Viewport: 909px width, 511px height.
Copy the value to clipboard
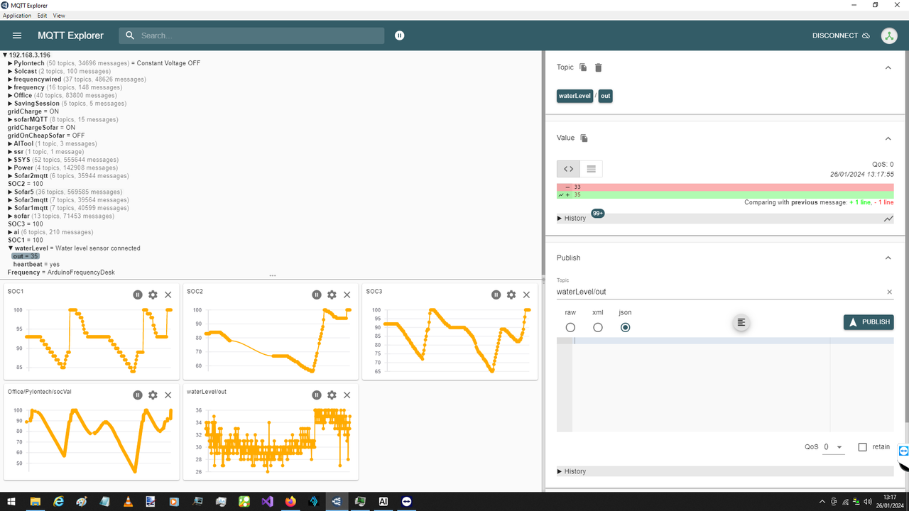pyautogui.click(x=584, y=138)
